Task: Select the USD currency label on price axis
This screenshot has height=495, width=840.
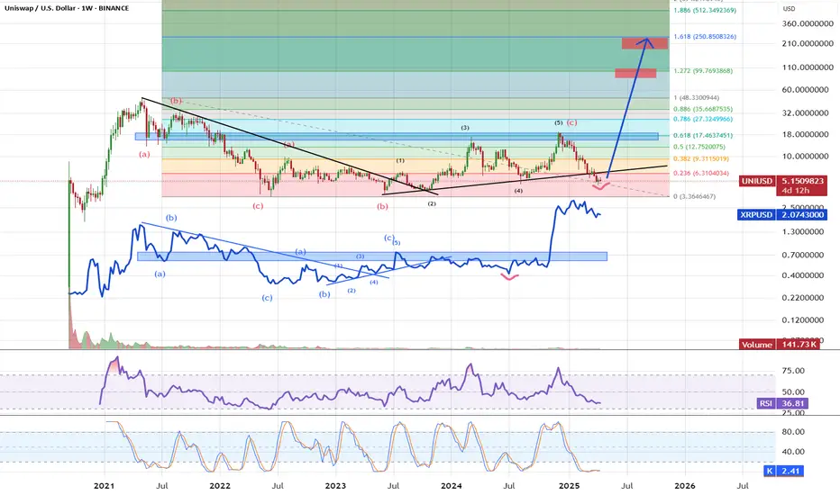Action: 790,9
